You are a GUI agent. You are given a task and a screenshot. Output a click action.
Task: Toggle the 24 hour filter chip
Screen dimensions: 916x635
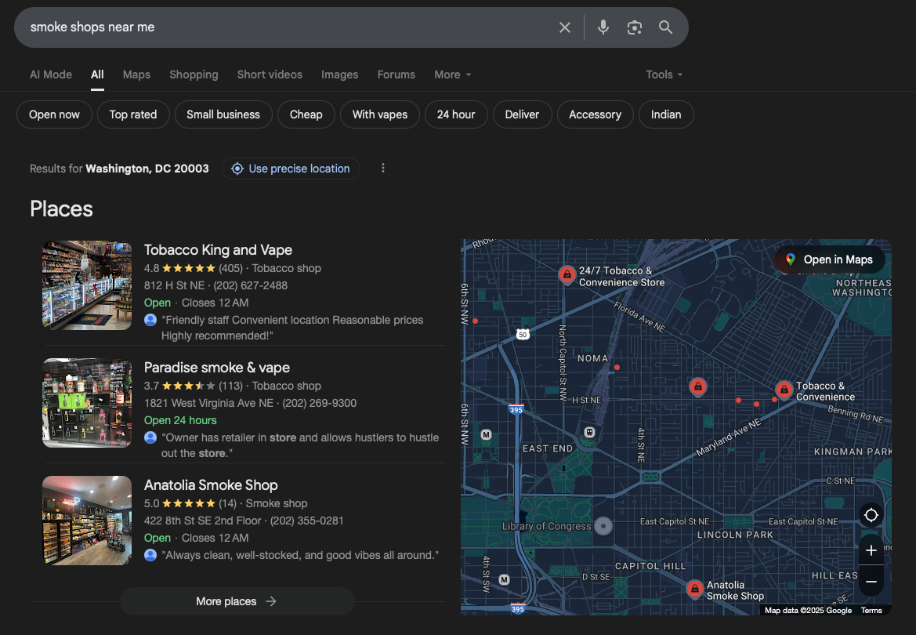456,114
